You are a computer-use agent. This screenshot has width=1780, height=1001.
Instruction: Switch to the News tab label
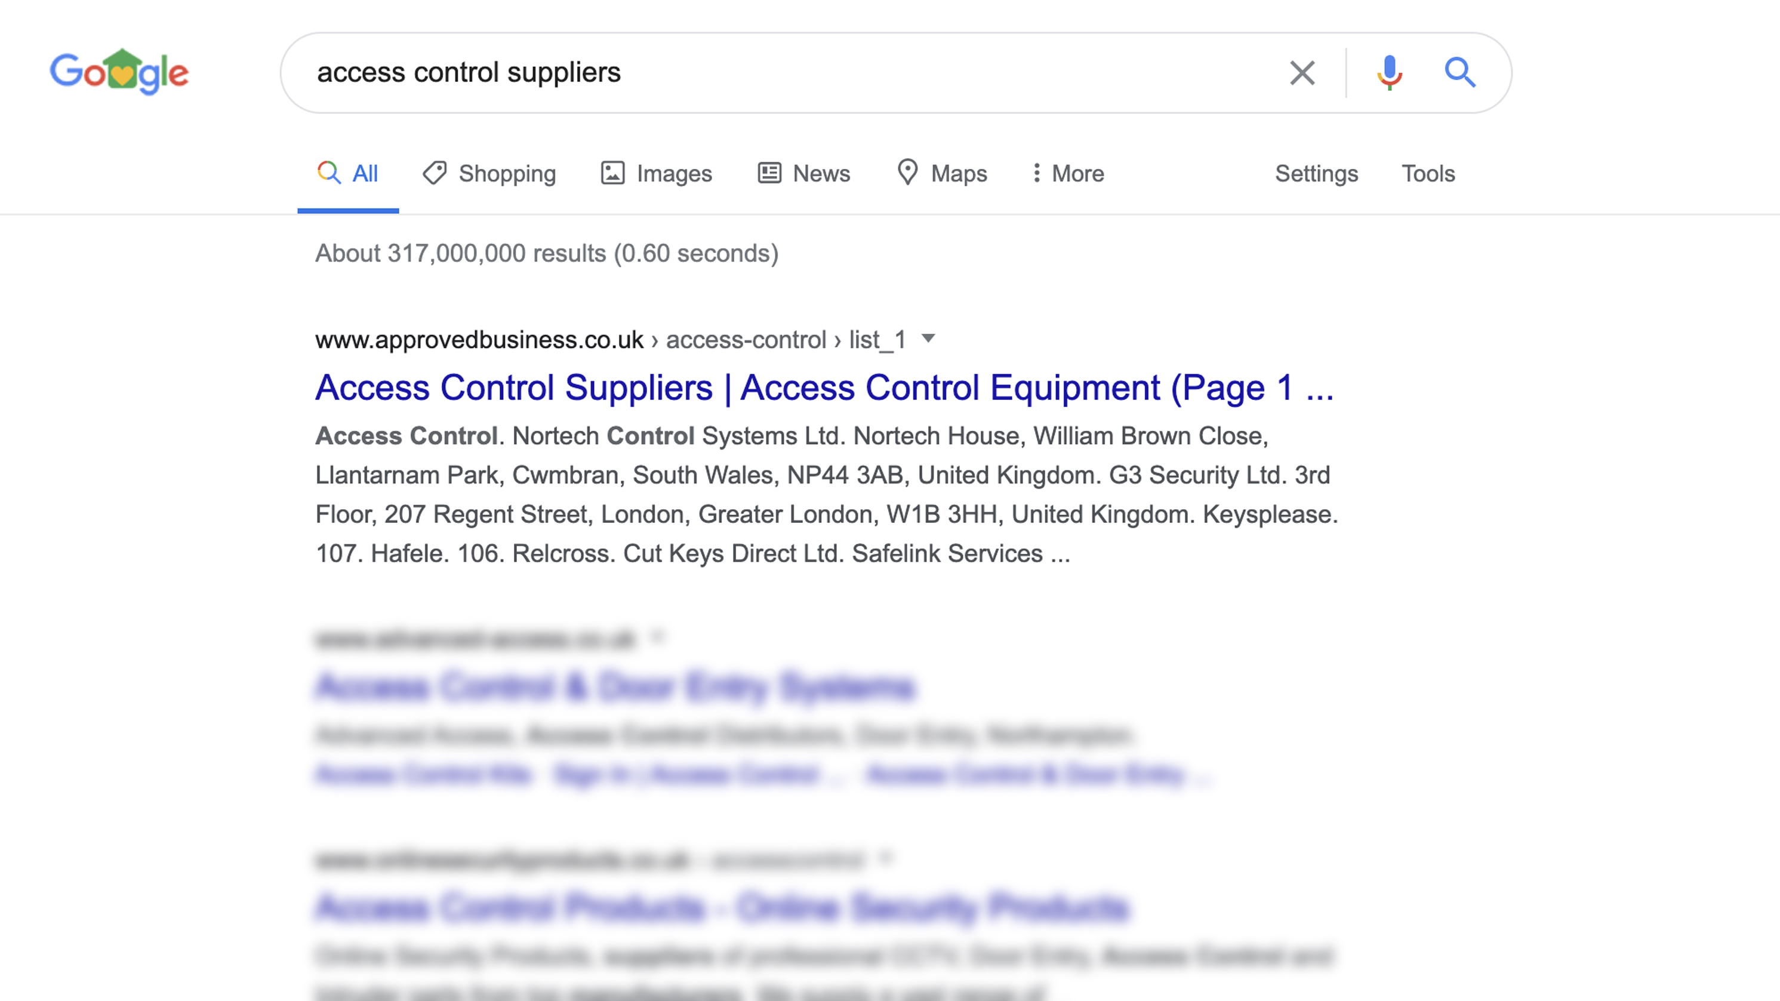pyautogui.click(x=821, y=173)
